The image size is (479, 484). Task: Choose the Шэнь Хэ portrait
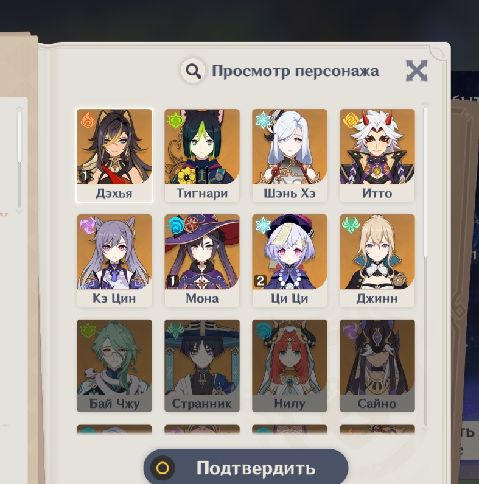[x=290, y=155]
